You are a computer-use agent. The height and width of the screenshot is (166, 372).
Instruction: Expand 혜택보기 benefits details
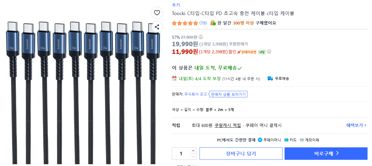(356, 125)
